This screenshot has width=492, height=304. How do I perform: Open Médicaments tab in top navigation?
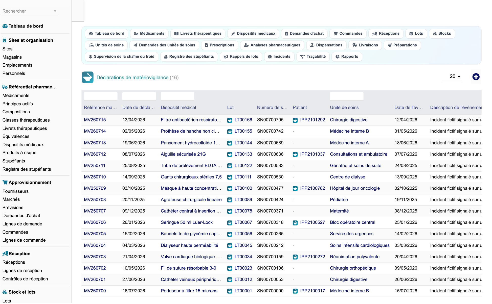tap(149, 34)
